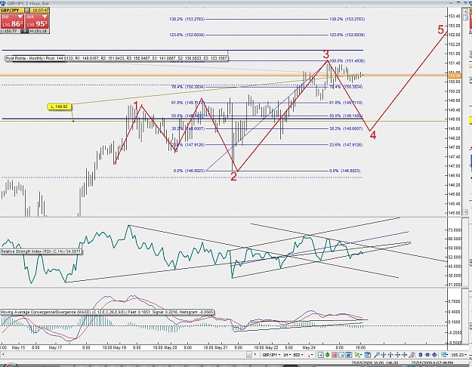The height and width of the screenshot is (367, 472).
Task: Click the left 0.0% (146.8023) Fibonacci label
Action: click(189, 171)
